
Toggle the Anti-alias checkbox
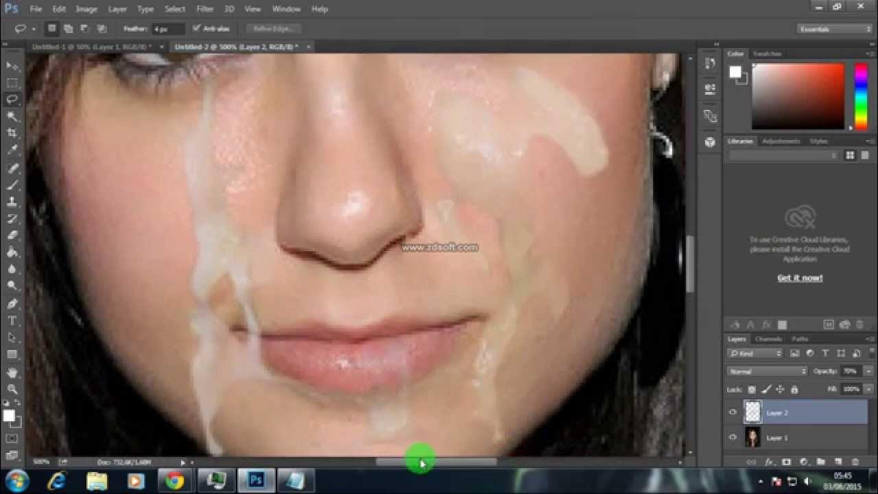click(x=197, y=29)
